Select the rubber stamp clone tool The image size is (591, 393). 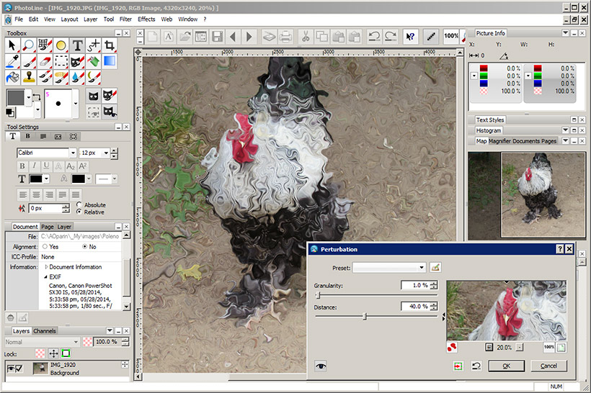29,77
